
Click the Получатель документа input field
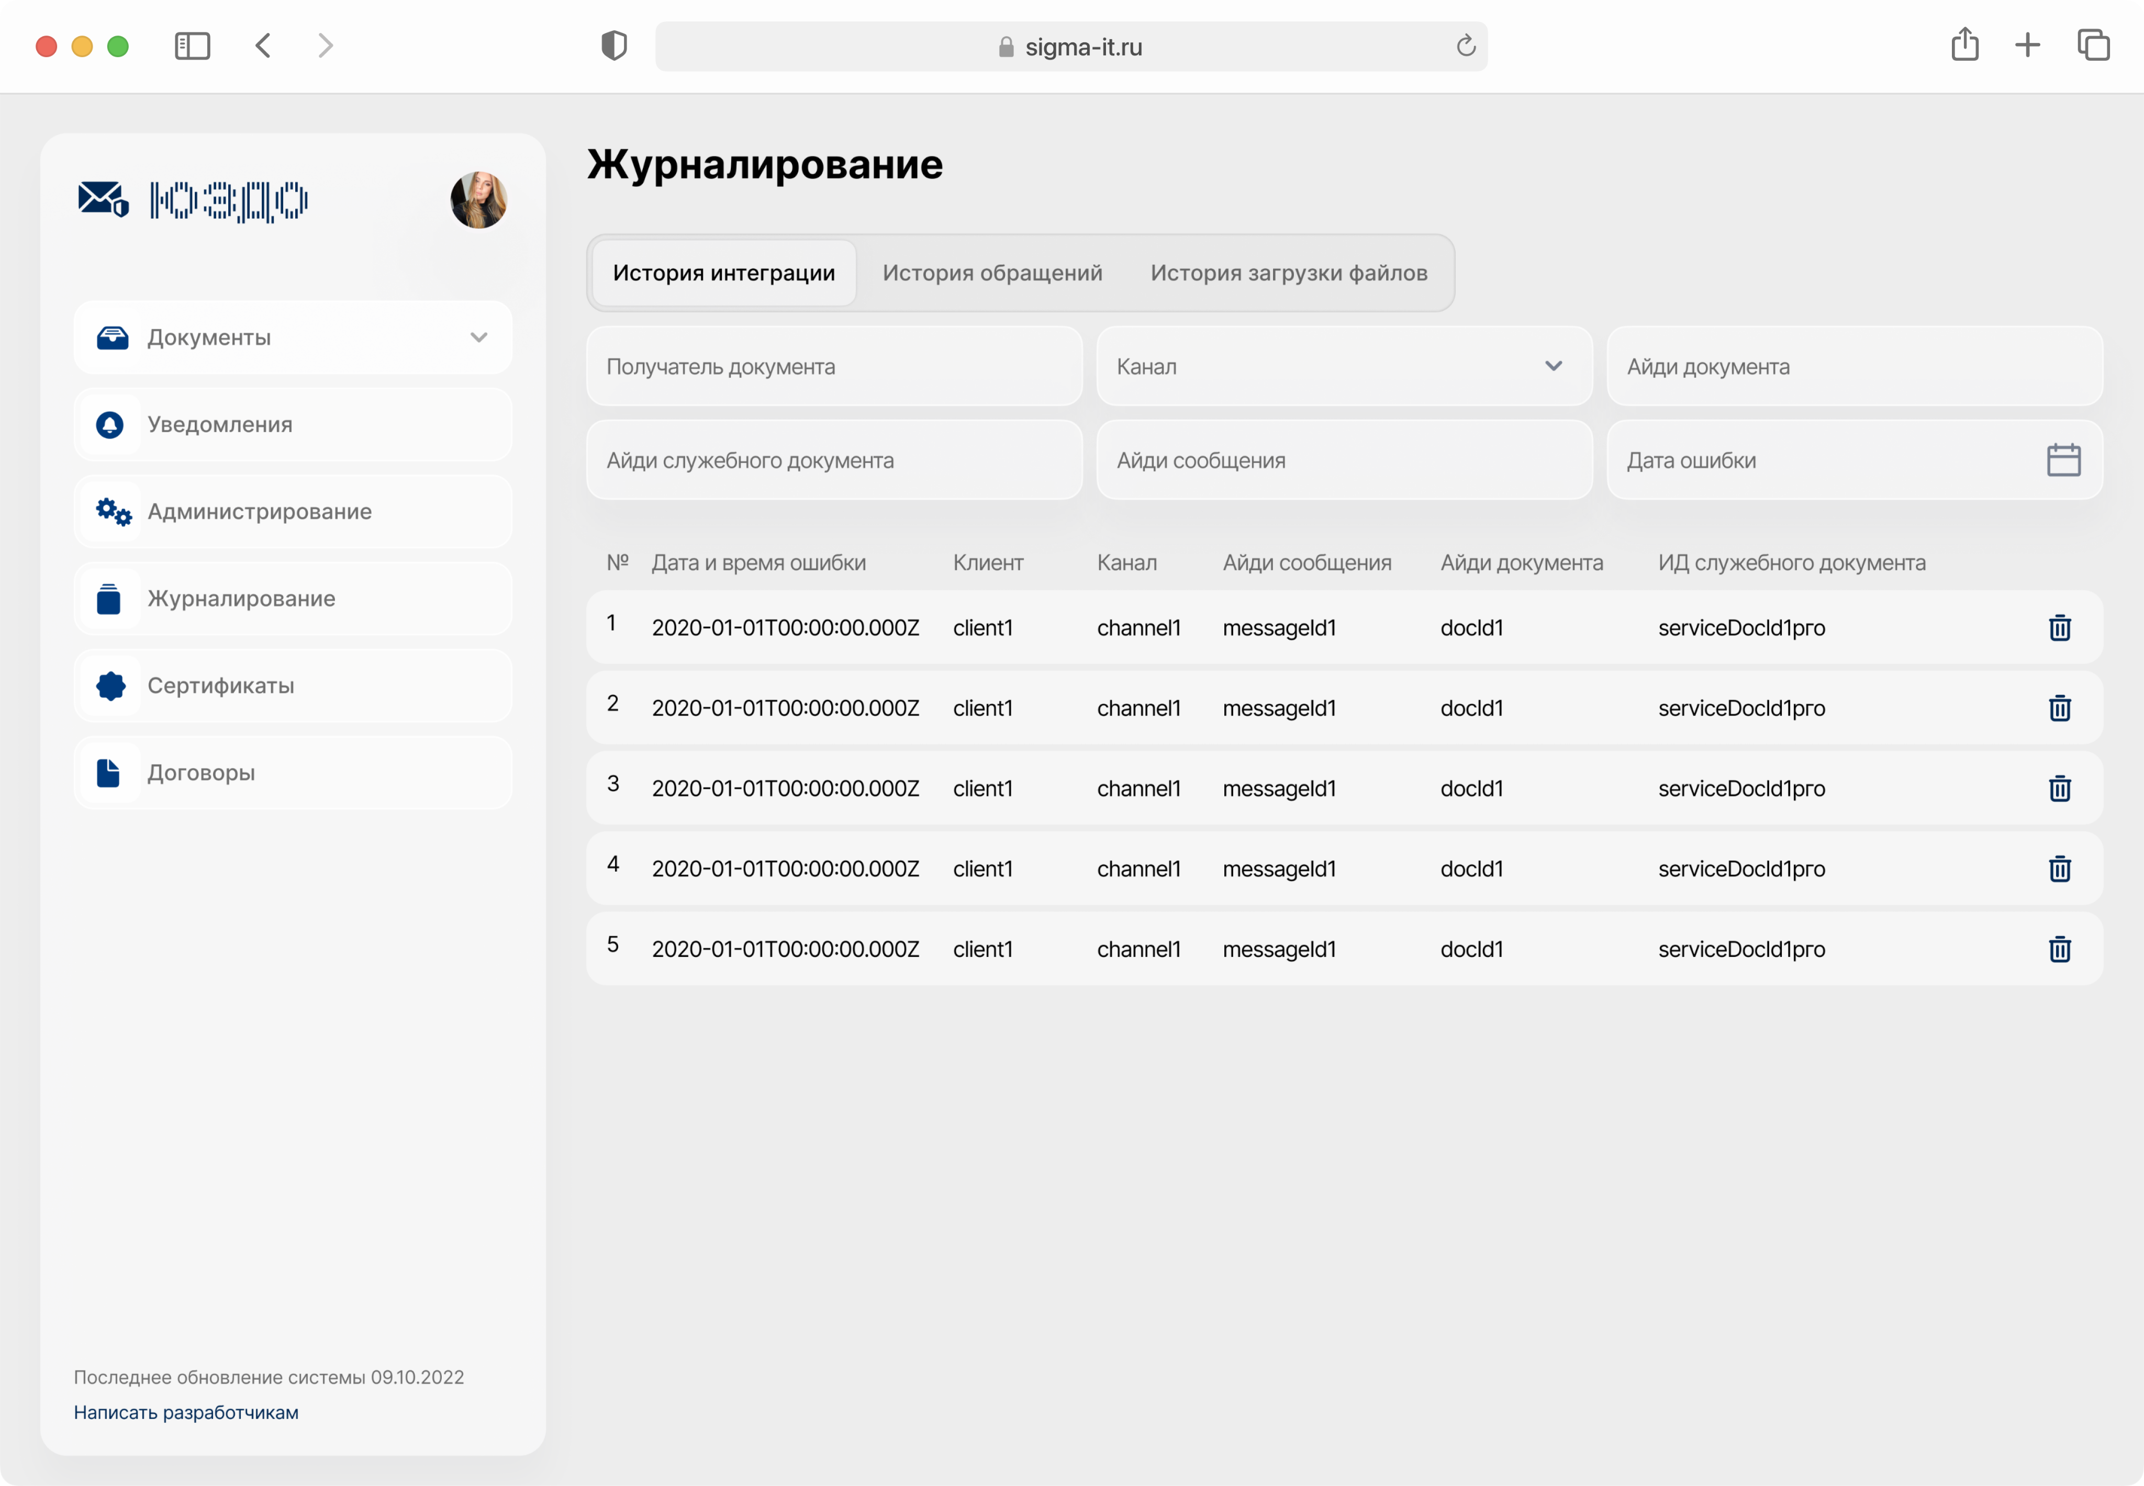(x=833, y=366)
